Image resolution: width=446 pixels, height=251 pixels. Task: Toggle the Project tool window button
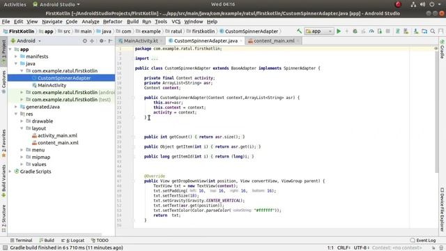3,52
